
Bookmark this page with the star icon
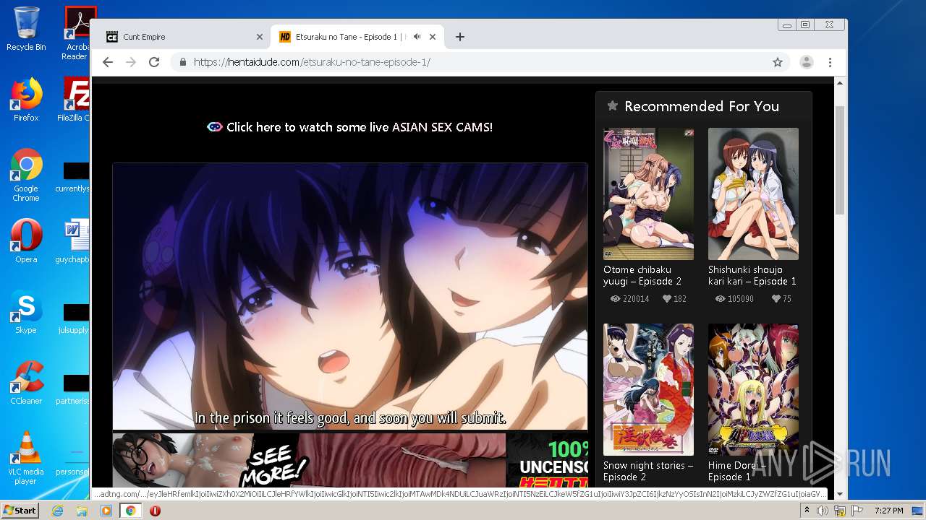tap(778, 62)
